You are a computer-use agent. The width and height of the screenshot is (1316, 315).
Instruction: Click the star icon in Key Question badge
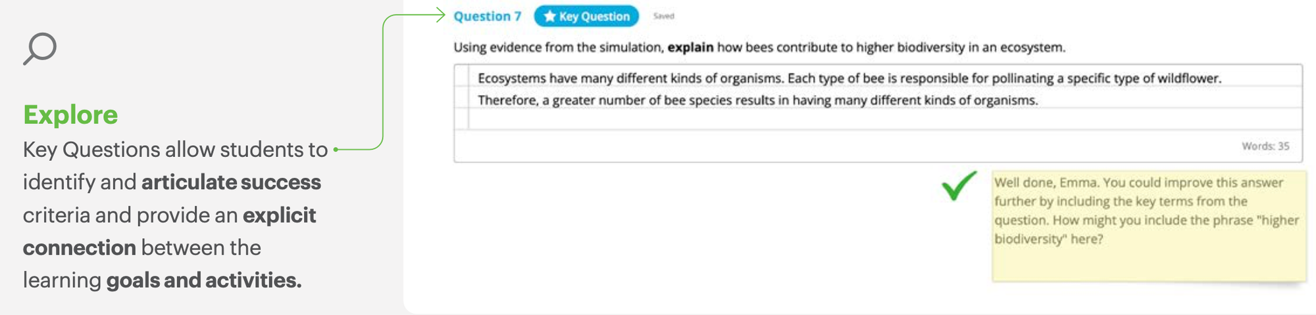pos(549,16)
